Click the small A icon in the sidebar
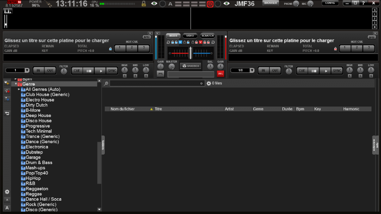The image size is (381, 214). click(7, 200)
